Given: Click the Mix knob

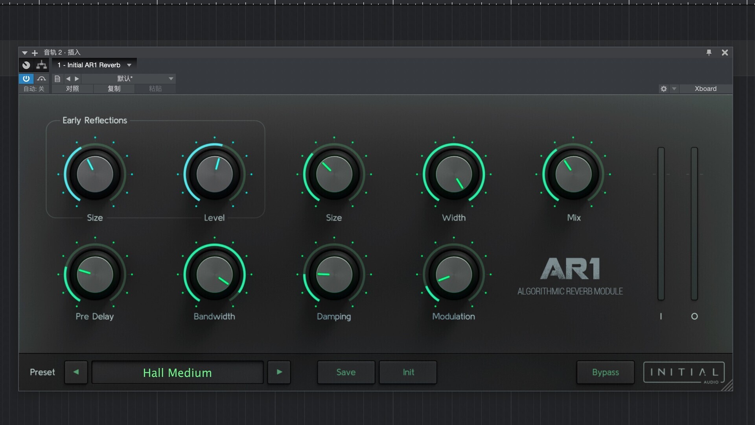Looking at the screenshot, I should (573, 174).
